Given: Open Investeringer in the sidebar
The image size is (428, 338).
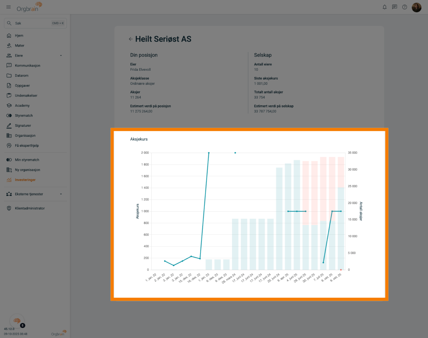Looking at the screenshot, I should pyautogui.click(x=25, y=180).
